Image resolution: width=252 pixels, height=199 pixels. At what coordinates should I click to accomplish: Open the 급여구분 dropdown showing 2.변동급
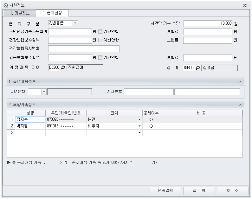click(75, 23)
